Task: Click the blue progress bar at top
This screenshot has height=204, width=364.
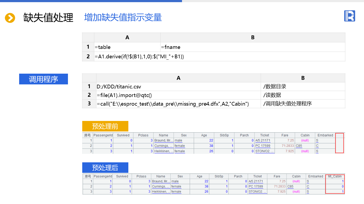Action: [91, 1]
